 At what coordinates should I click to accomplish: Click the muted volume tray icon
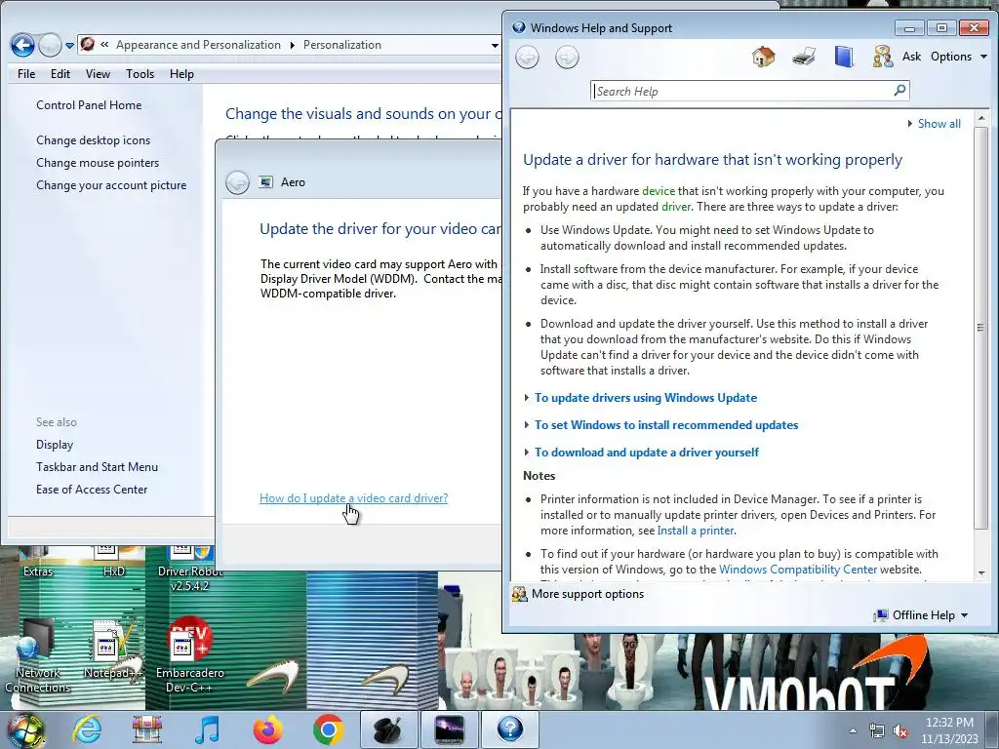point(900,731)
